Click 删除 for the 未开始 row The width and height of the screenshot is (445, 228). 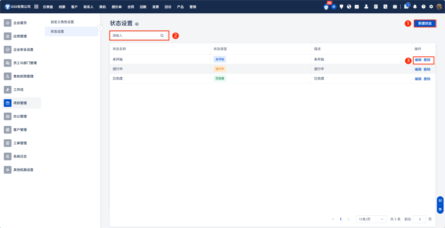427,60
